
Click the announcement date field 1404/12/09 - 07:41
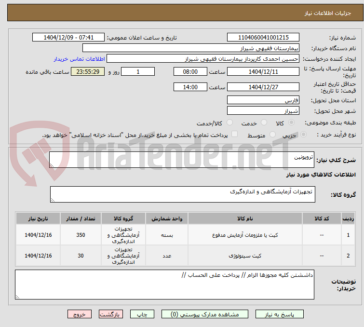(x=68, y=38)
